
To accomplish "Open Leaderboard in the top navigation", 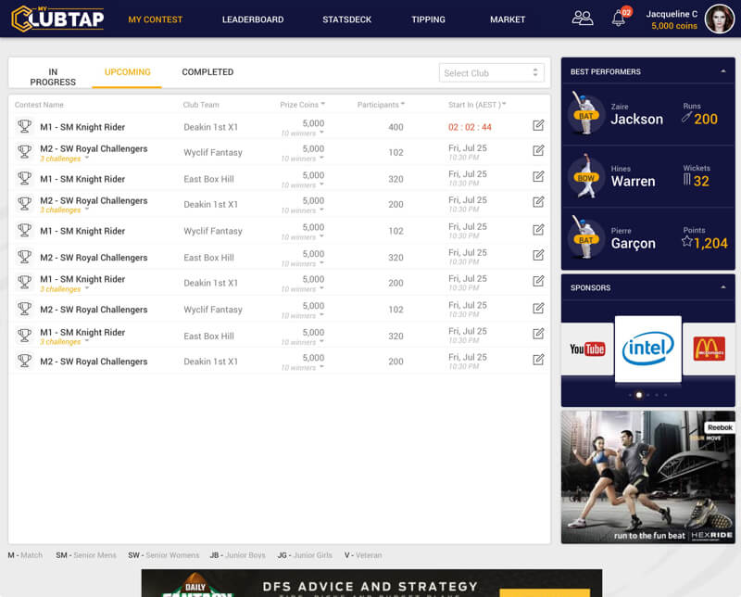I will click(x=253, y=19).
